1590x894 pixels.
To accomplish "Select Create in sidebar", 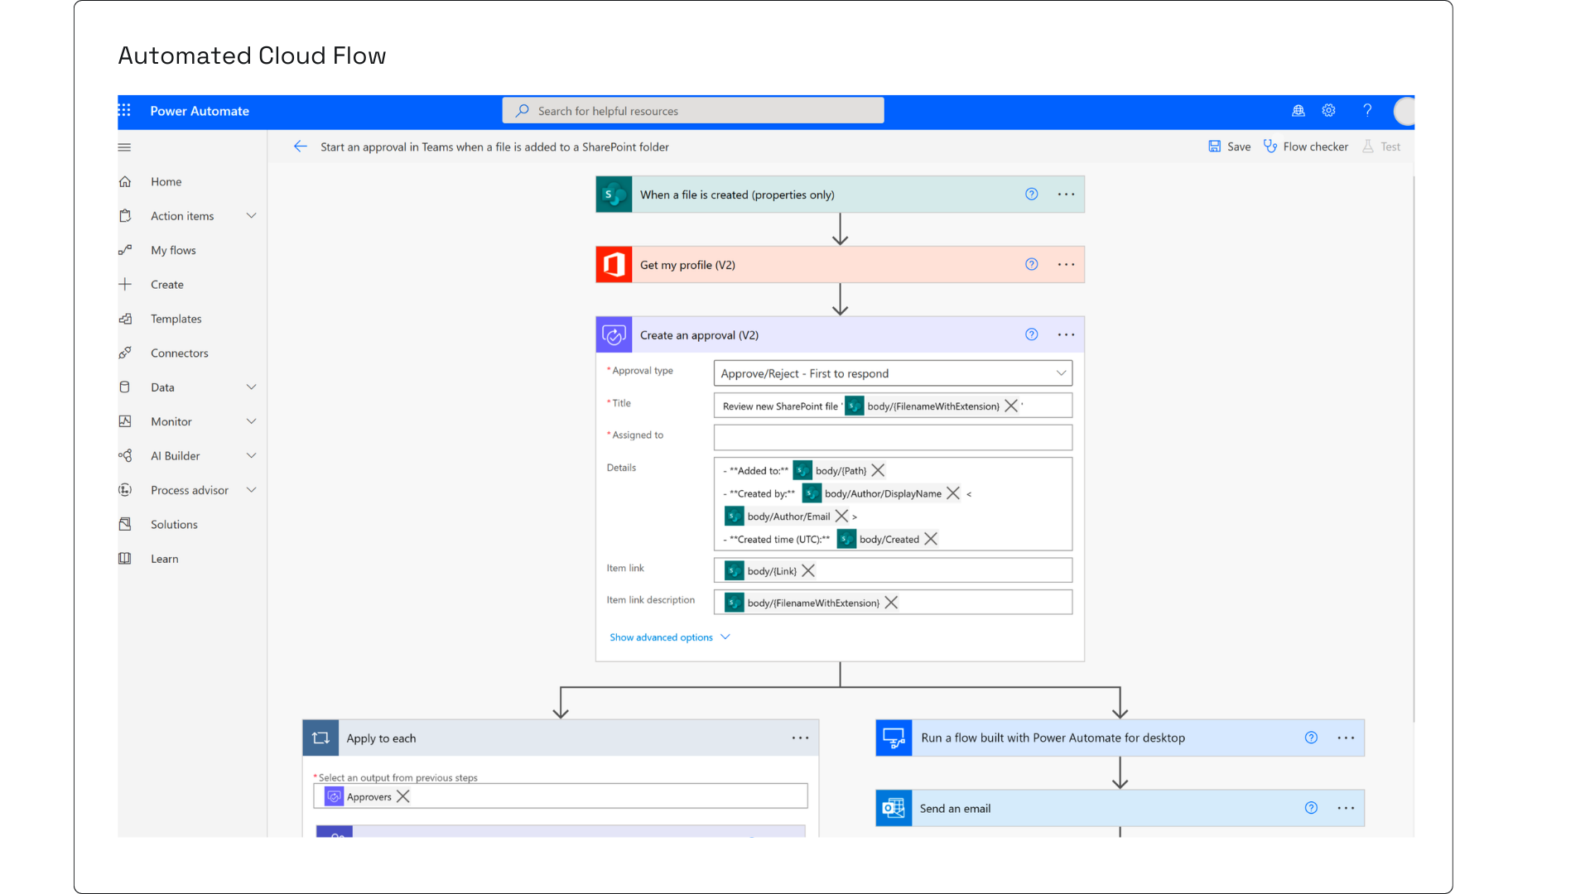I will (167, 285).
